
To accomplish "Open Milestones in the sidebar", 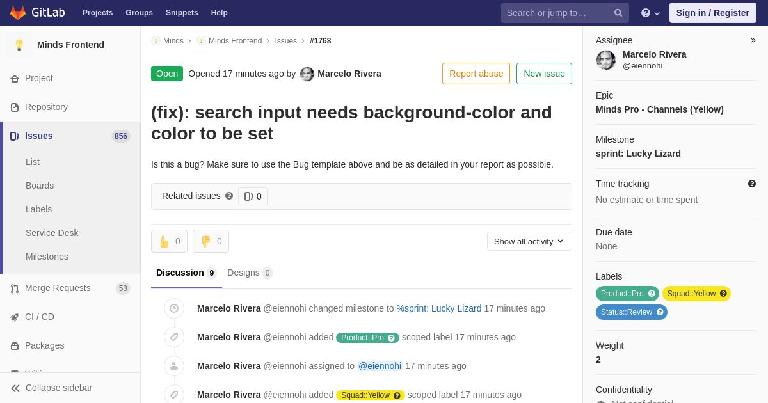I will (47, 257).
